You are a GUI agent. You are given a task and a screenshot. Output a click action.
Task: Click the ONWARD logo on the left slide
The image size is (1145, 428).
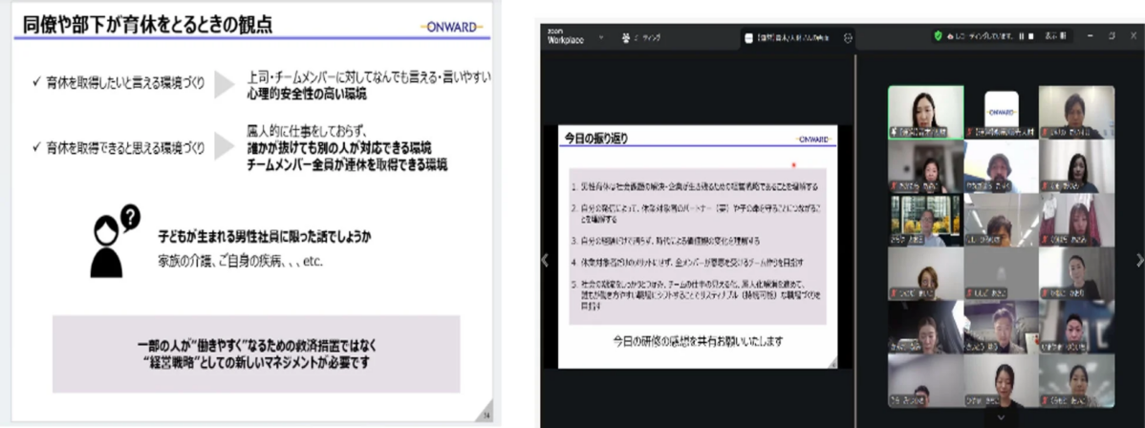(x=452, y=27)
